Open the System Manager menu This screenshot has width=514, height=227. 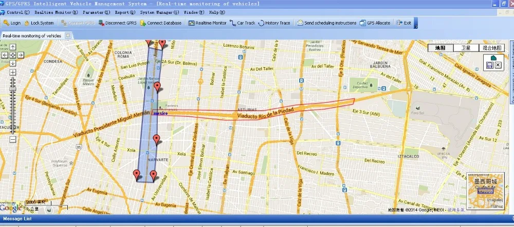[159, 12]
